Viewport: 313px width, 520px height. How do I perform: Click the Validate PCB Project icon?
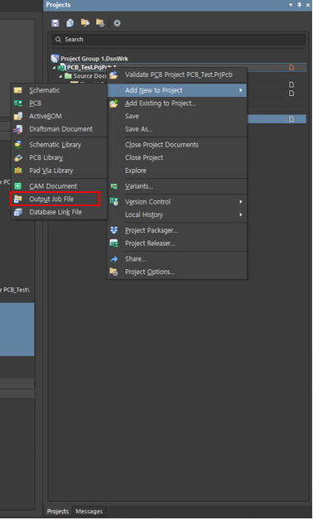tap(113, 75)
